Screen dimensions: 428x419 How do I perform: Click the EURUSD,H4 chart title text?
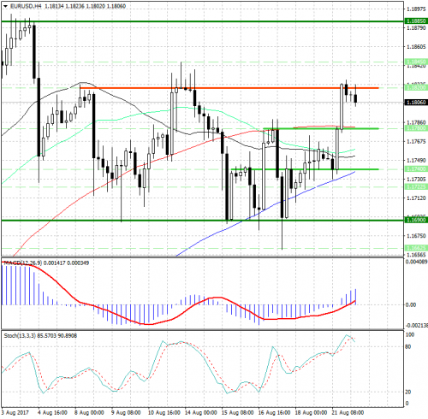tap(26, 6)
